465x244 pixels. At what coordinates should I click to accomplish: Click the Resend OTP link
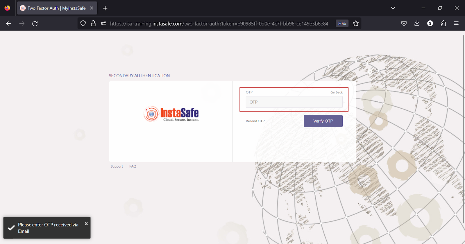click(x=255, y=121)
